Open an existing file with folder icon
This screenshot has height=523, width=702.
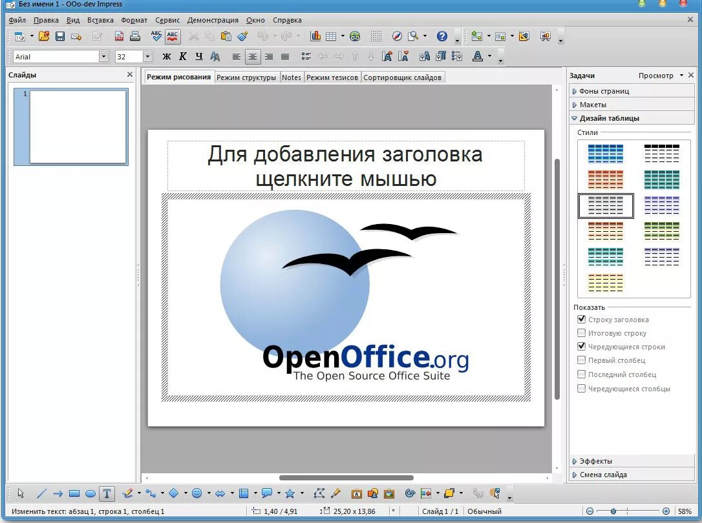pyautogui.click(x=44, y=36)
